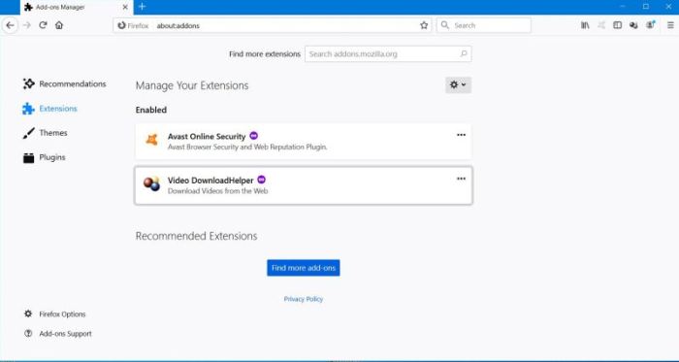
Task: Maximize the Firefox window
Action: tap(646, 7)
